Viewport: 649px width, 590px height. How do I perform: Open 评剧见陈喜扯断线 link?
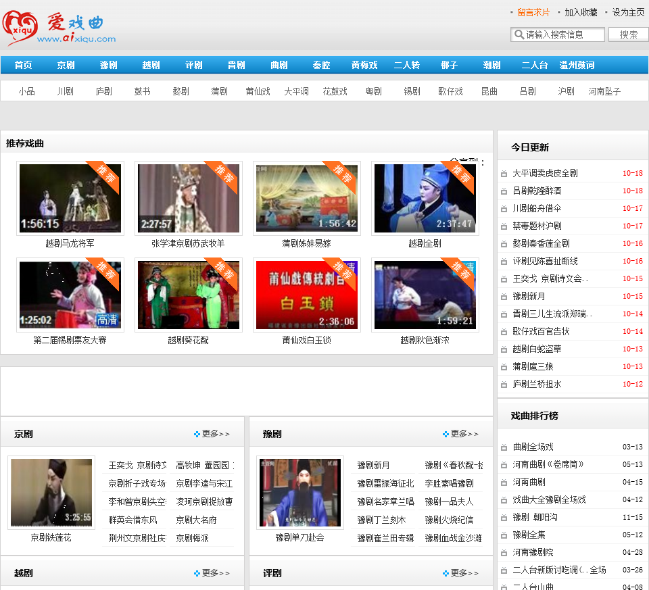click(x=545, y=261)
